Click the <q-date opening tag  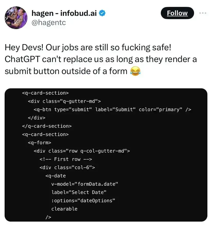coord(56,176)
